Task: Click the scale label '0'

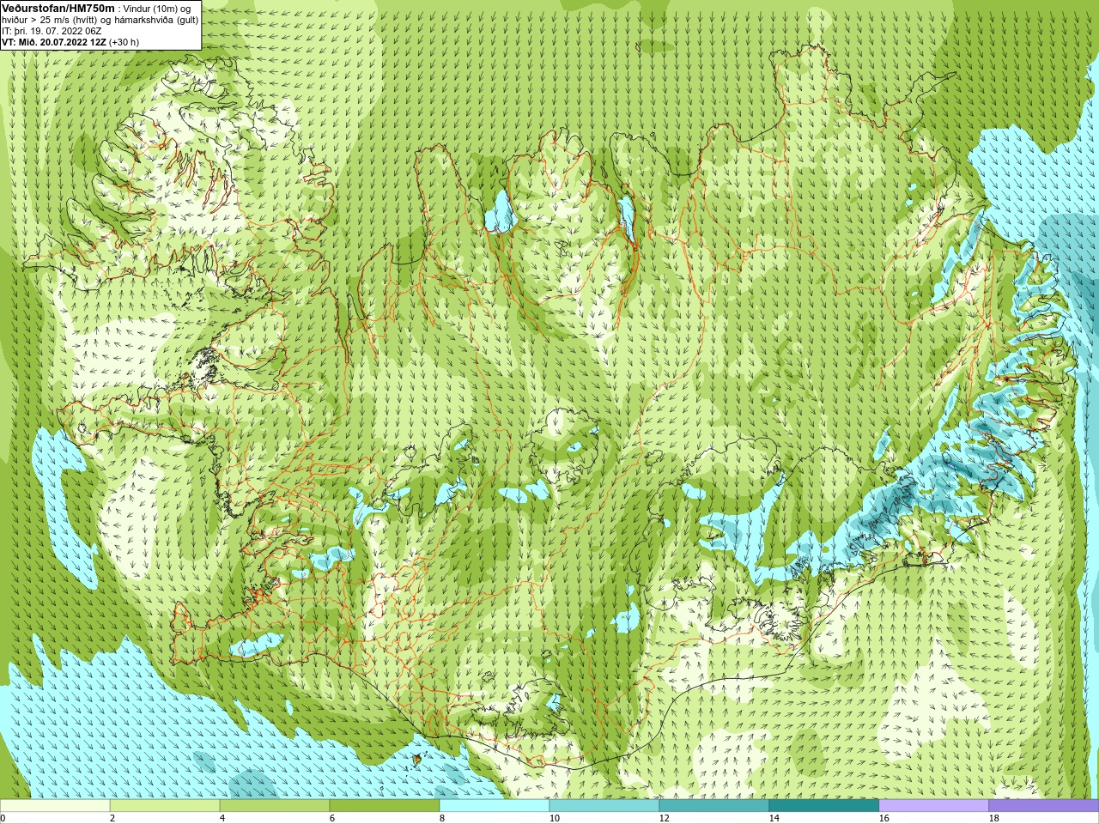Action: [3, 818]
